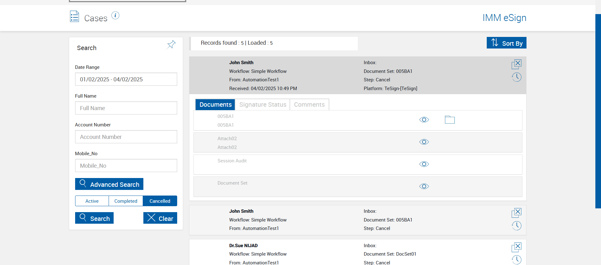The height and width of the screenshot is (265, 601).
Task: Select the Active status filter
Action: pyautogui.click(x=92, y=201)
